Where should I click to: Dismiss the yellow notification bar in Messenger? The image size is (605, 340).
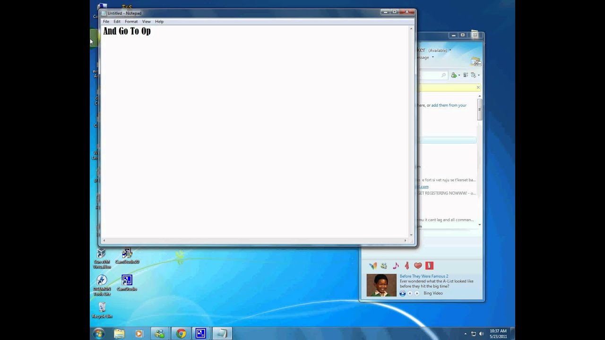[478, 87]
